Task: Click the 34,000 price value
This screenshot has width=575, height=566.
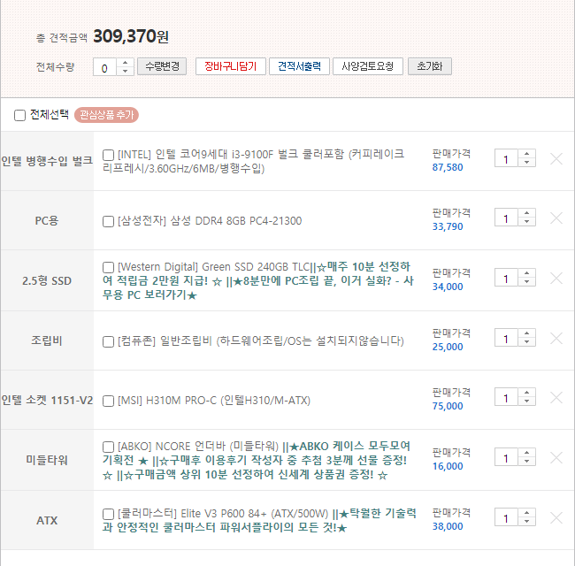Action: click(448, 287)
